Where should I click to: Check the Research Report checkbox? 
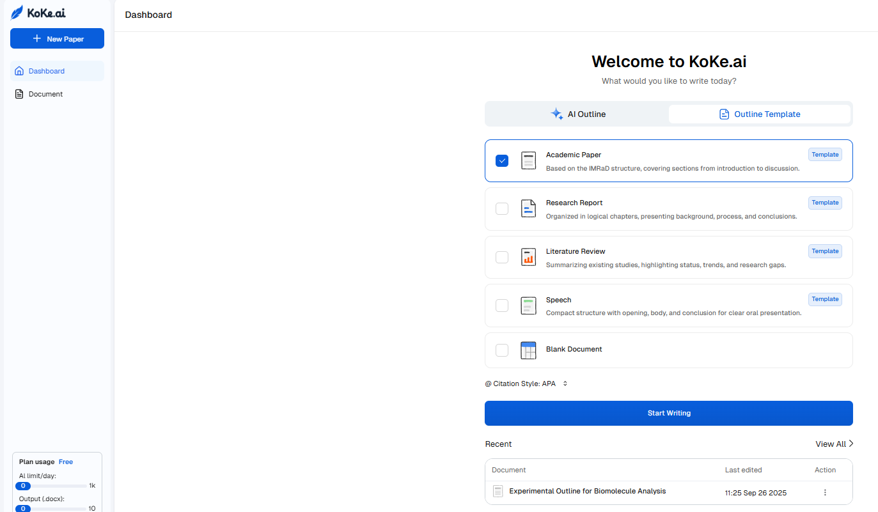(502, 208)
